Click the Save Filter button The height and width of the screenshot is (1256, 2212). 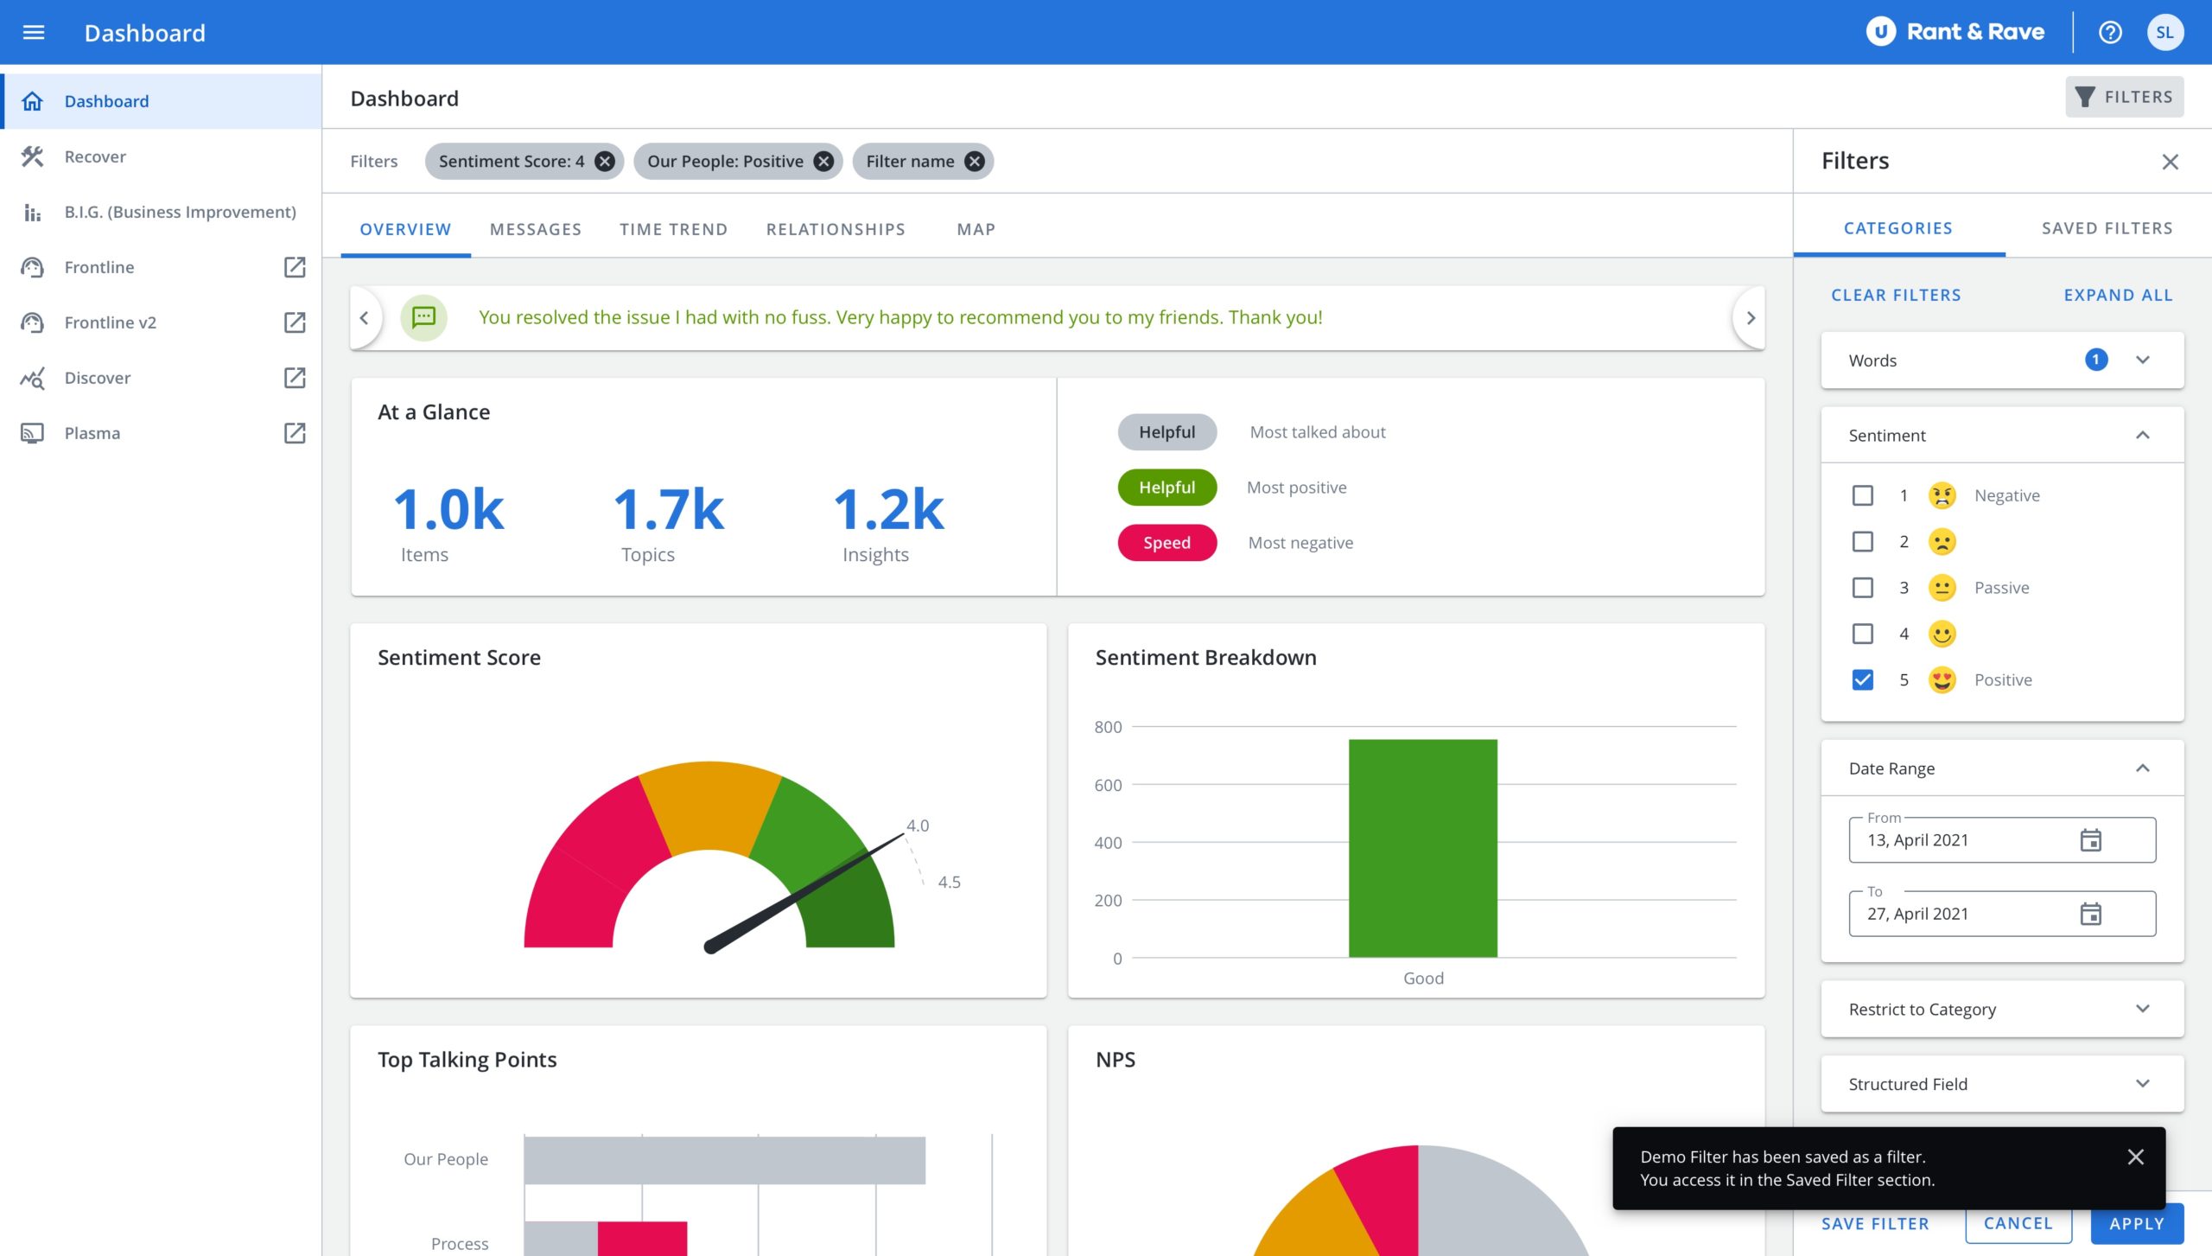point(1875,1224)
